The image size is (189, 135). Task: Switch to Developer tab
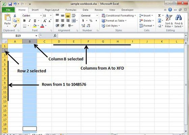point(128,10)
